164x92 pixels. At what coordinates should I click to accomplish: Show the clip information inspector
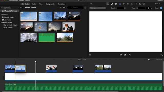coord(144,4)
